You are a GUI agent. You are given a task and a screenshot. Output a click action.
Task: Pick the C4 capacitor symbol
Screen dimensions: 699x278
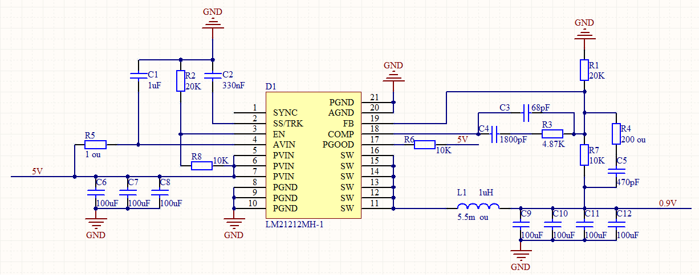click(494, 134)
